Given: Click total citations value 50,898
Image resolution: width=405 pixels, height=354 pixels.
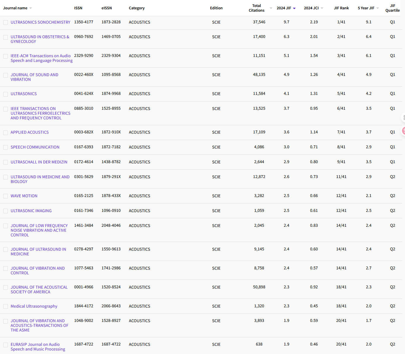Looking at the screenshot, I should point(259,287).
